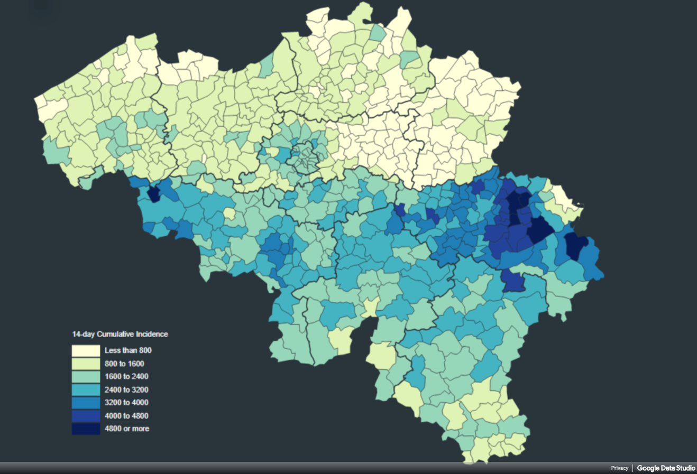
Task: Click the '14-day Cumulative Incidence' legend title
Action: [120, 334]
